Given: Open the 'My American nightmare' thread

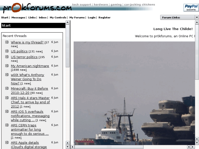Looking at the screenshot, I should (x=30, y=66).
